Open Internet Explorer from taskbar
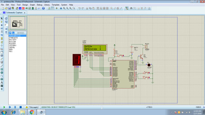 (x=13, y=112)
